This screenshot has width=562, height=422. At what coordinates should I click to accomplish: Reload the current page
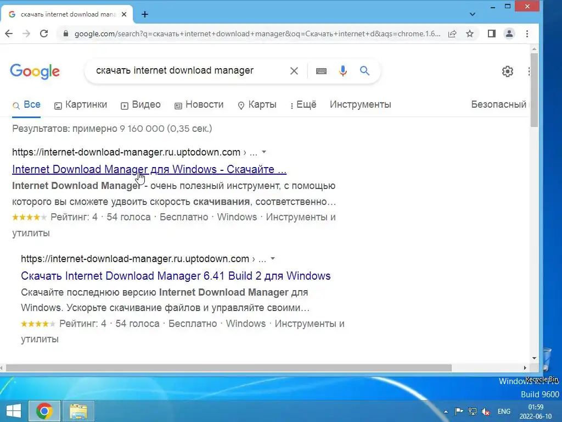tap(44, 34)
